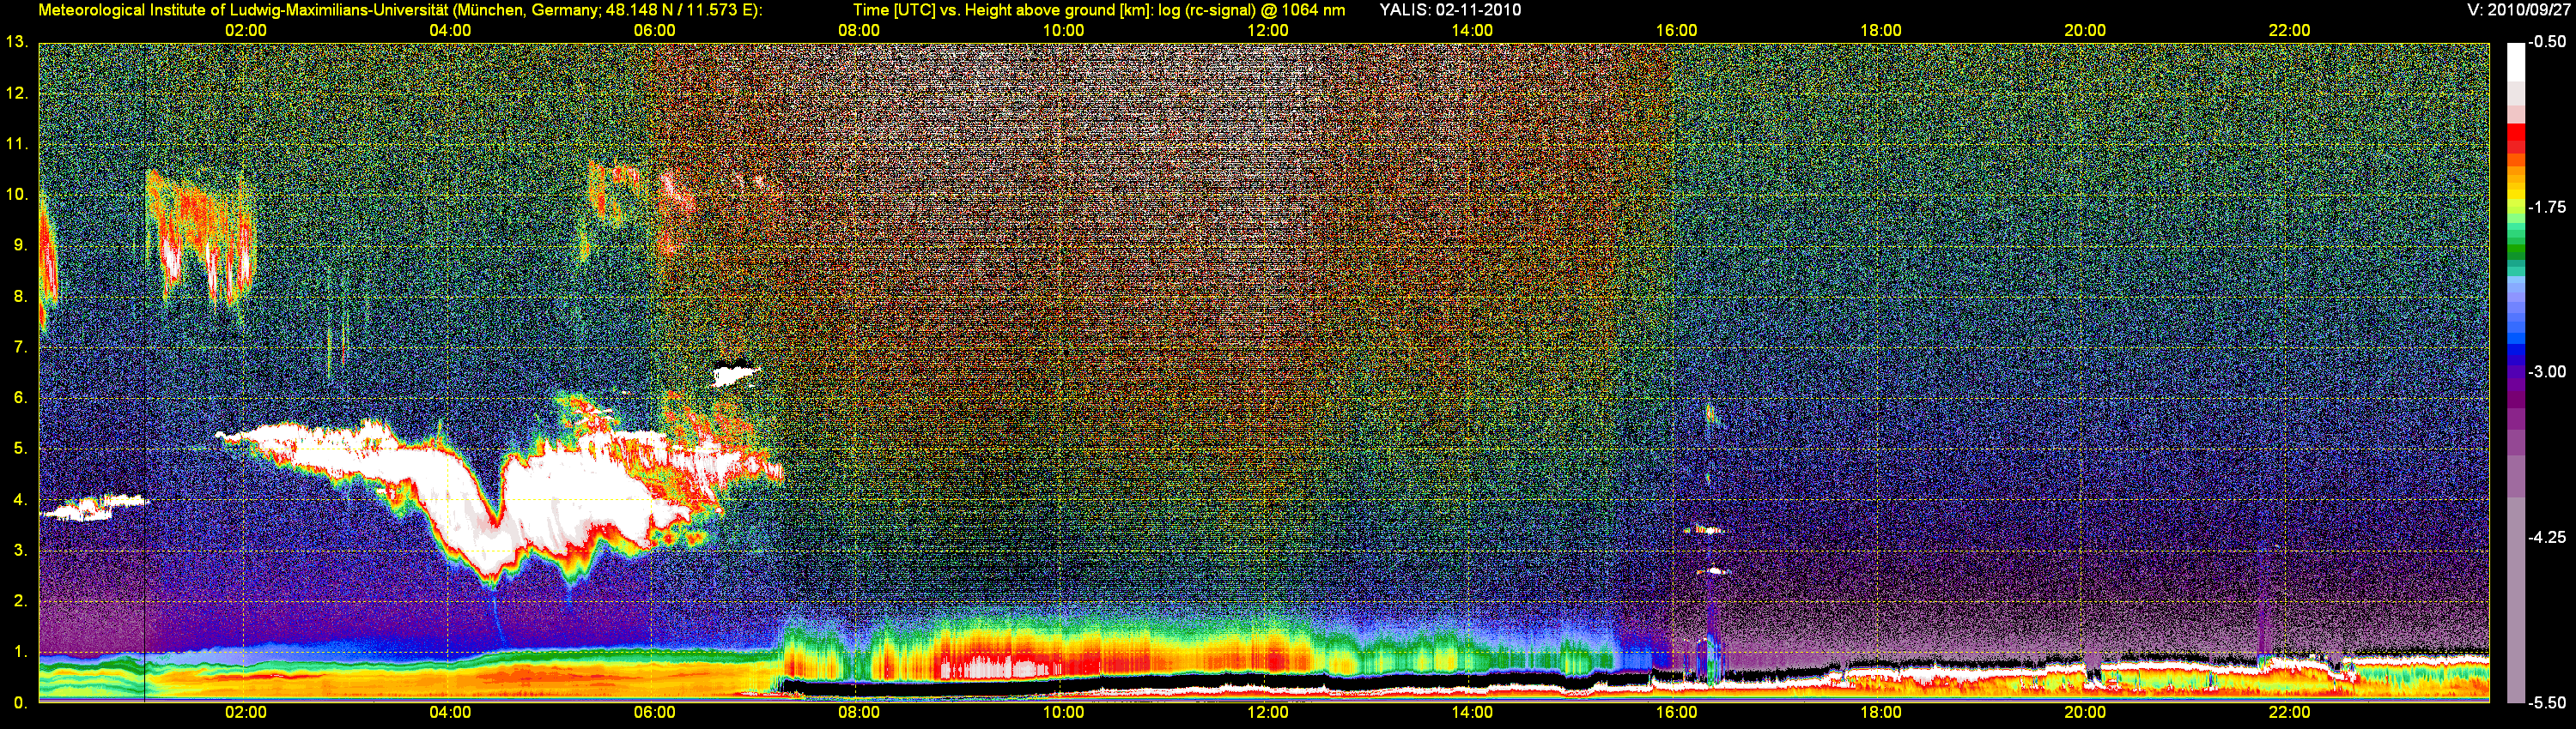Click the '14:00' label on the top time axis
The height and width of the screenshot is (729, 2576).
[x=1472, y=31]
